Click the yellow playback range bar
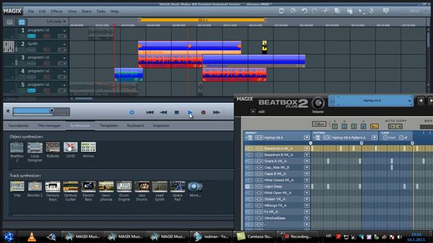 tap(202, 20)
